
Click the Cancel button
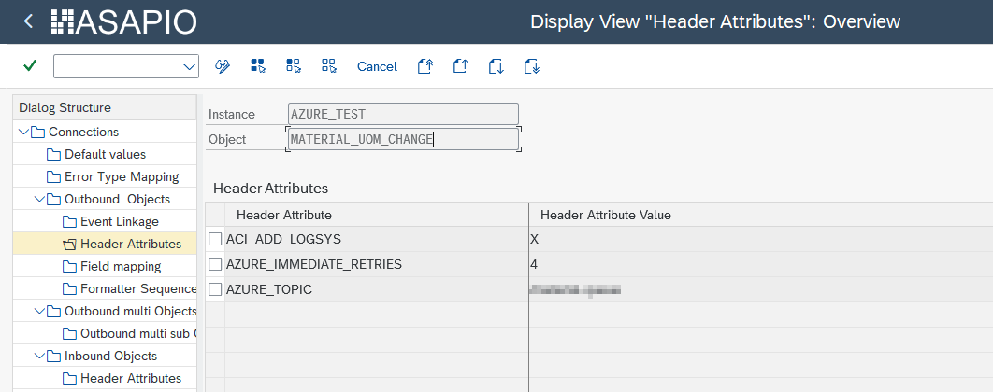coord(377,66)
